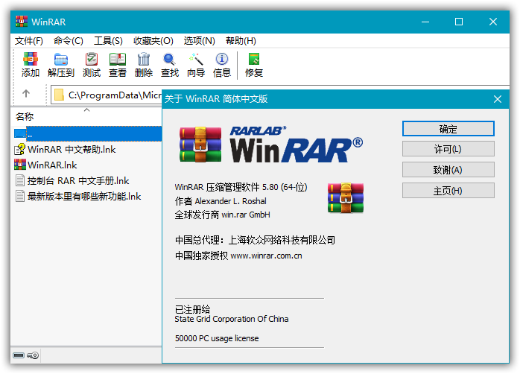The width and height of the screenshot is (520, 374).
Task: Click the folder icon in the address bar
Action: click(59, 95)
